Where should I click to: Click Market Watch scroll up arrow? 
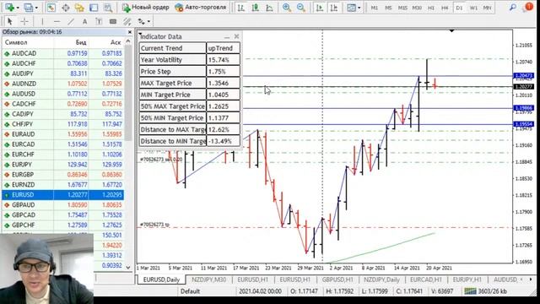pyautogui.click(x=128, y=41)
